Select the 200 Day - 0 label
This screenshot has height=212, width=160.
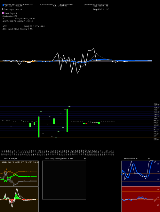click(x=11, y=13)
